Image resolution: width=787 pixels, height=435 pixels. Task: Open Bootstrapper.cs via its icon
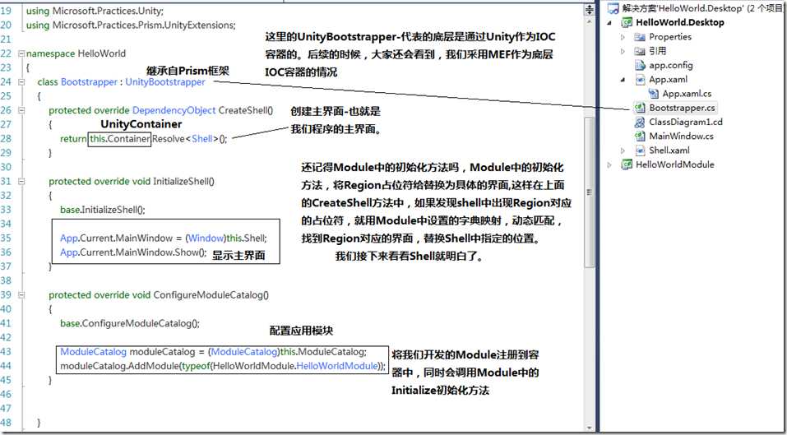coord(640,108)
